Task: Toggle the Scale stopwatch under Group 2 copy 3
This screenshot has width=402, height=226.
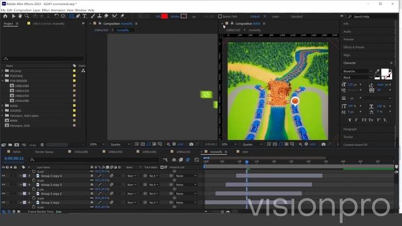Action: [x=33, y=189]
